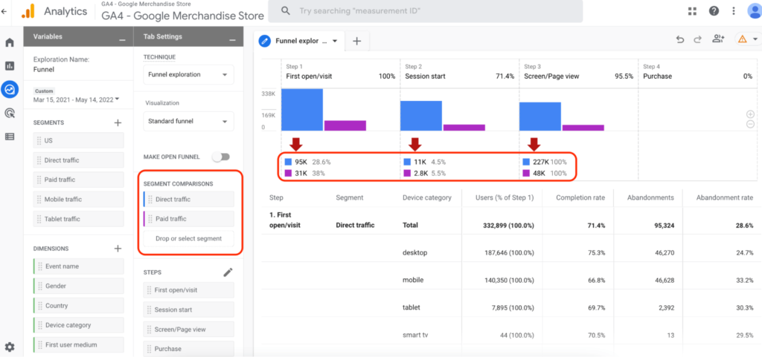Click the Step 1 blue Direct traffic bar
Image resolution: width=762 pixels, height=357 pixels.
click(x=302, y=109)
